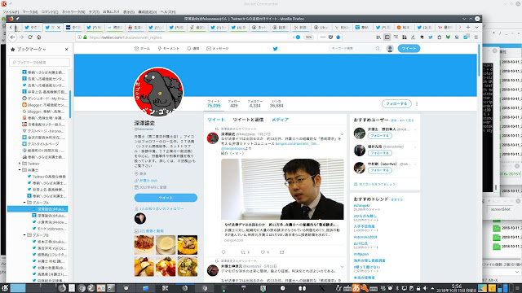The width and height of the screenshot is (522, 293).
Task: Follow the second suggested user
Action: pos(380,153)
